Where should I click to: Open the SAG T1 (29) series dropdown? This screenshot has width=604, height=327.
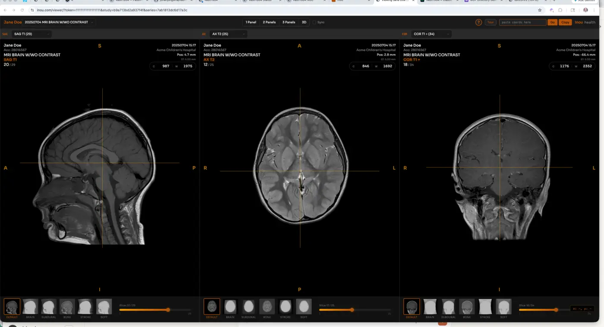click(32, 34)
